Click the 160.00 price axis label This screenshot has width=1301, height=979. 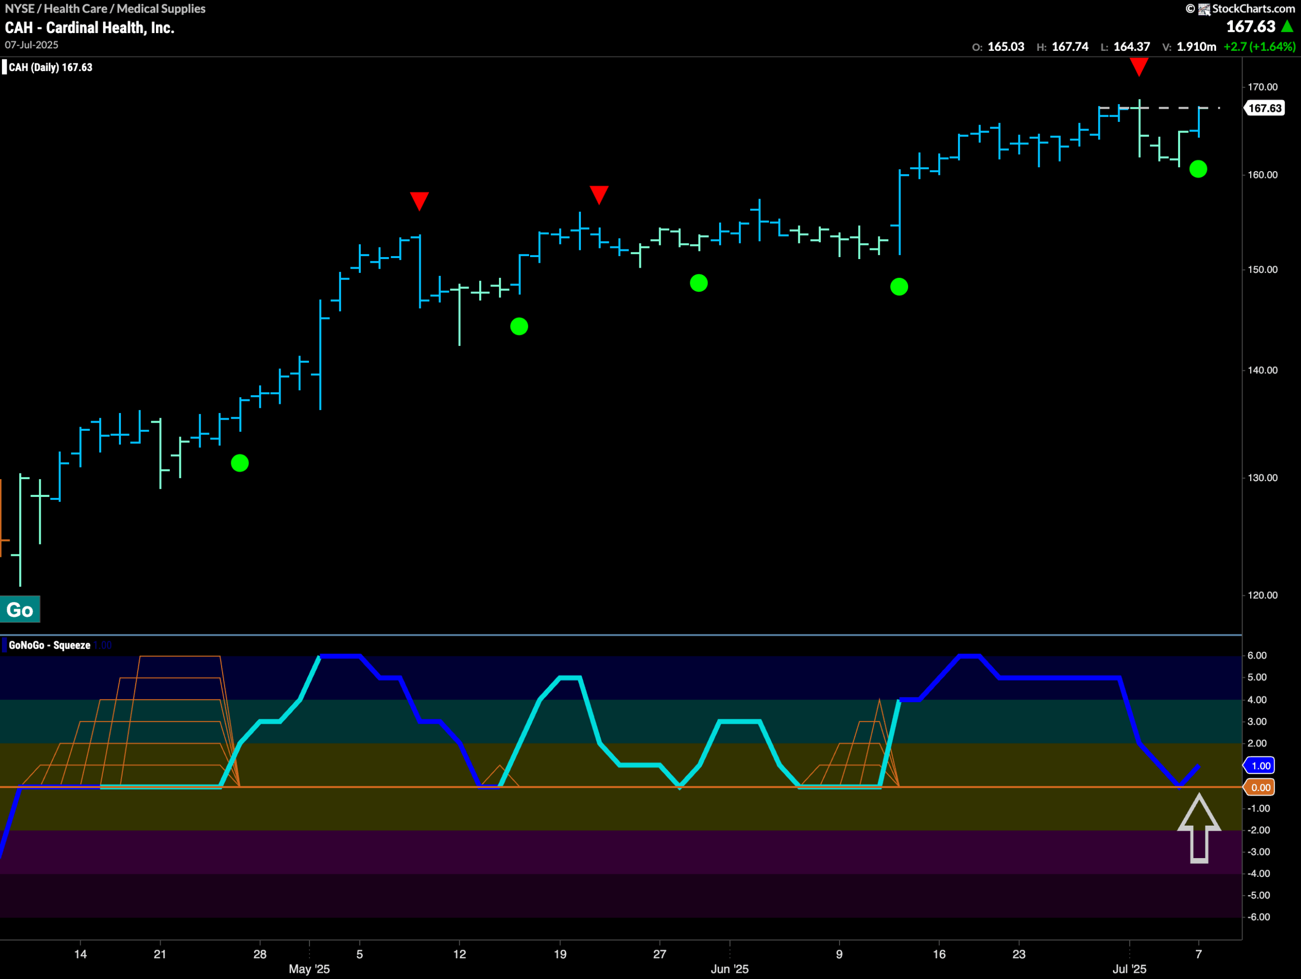1263,175
